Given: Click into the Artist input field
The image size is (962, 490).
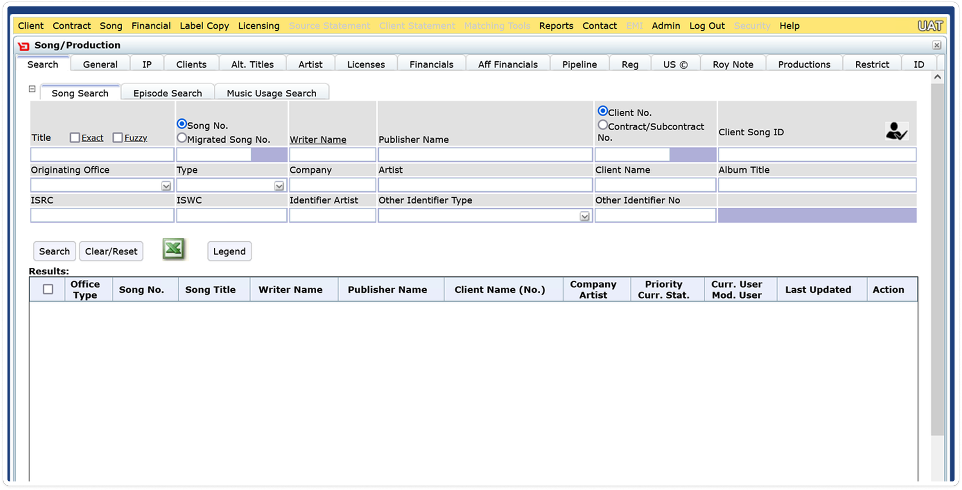Looking at the screenshot, I should [485, 185].
